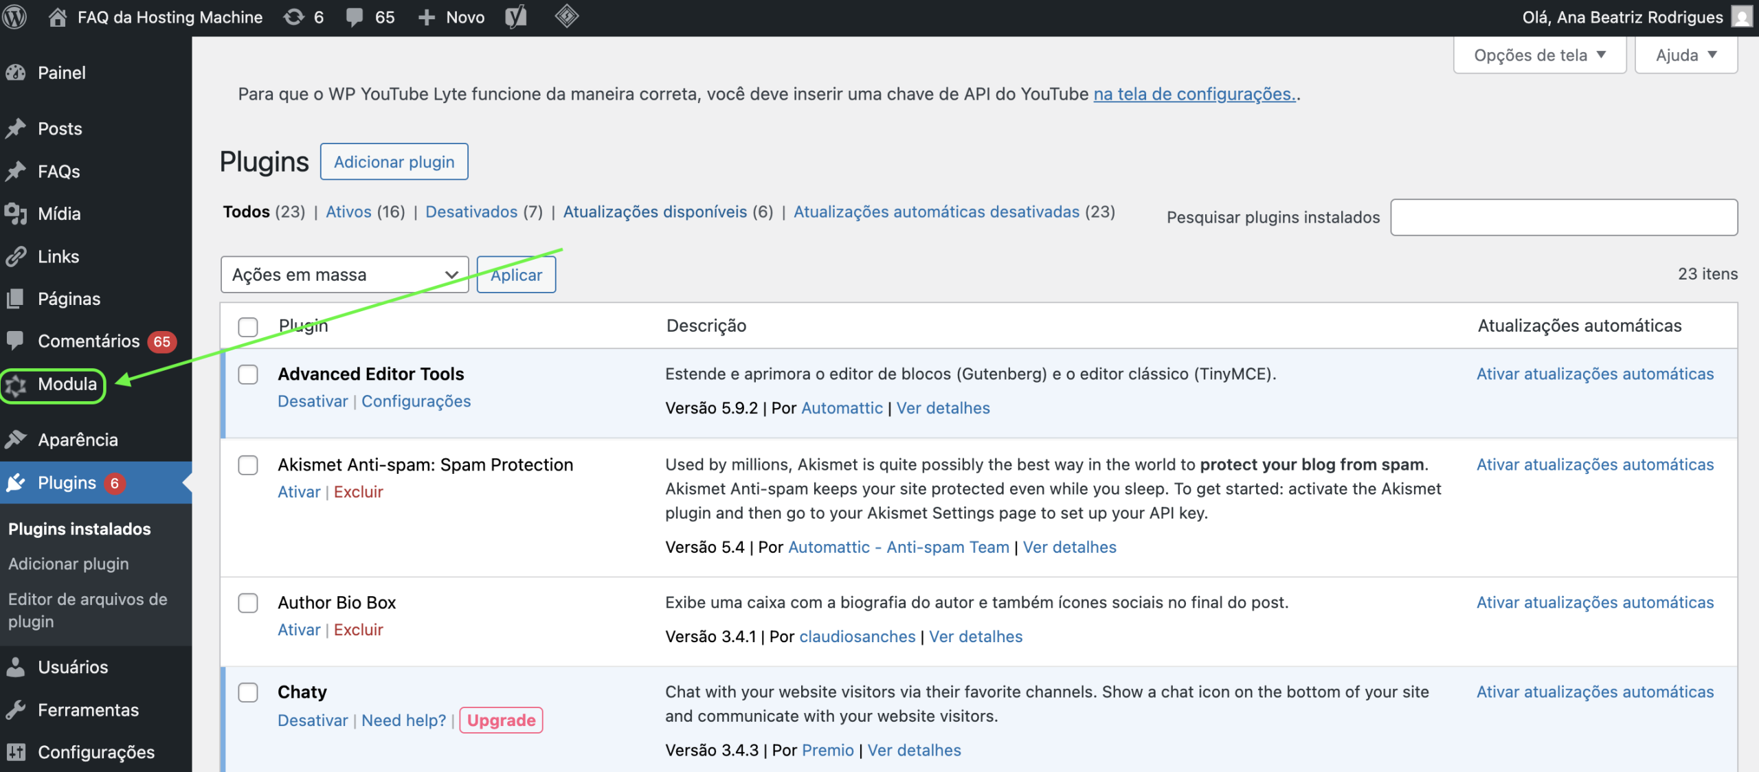Open the WordPress logo menu
This screenshot has width=1759, height=772.
click(14, 16)
